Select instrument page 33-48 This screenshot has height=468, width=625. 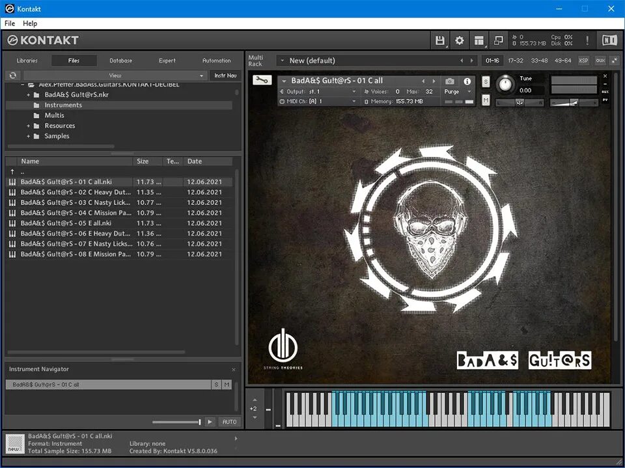tap(539, 61)
